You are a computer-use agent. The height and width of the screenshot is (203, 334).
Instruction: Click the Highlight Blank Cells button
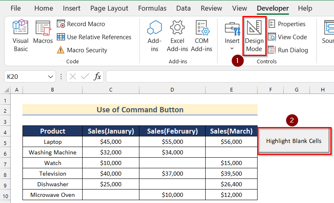click(x=294, y=141)
